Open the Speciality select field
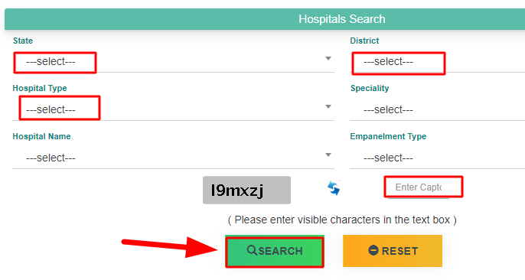Screen dimensions: 525x280 click(x=437, y=109)
